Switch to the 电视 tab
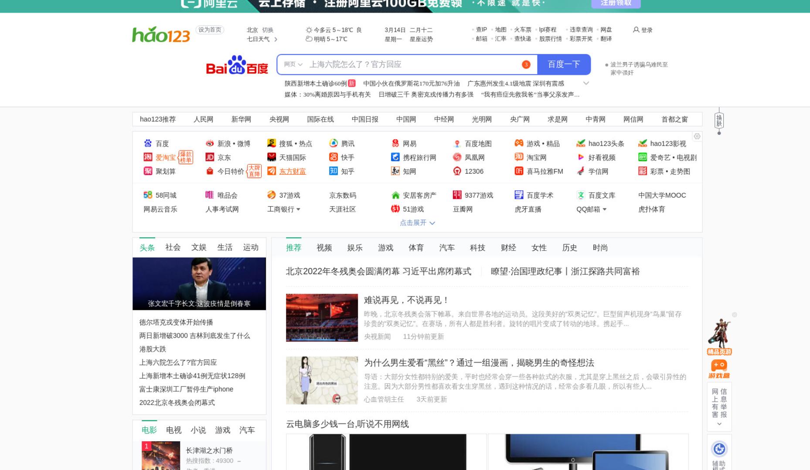 174,430
